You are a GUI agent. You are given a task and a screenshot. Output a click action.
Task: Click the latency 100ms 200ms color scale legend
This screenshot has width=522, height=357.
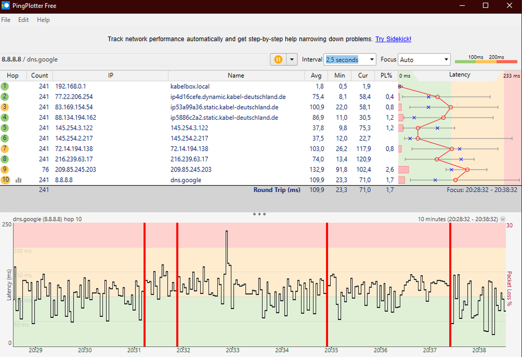tap(486, 60)
